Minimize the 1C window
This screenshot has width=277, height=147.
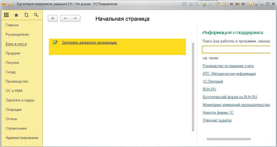(262, 4)
